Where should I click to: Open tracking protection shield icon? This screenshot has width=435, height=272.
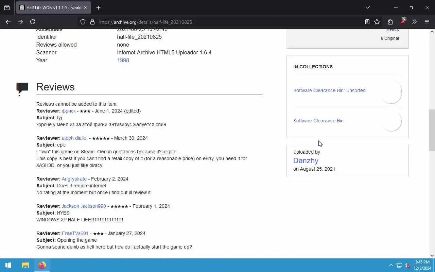point(83,22)
